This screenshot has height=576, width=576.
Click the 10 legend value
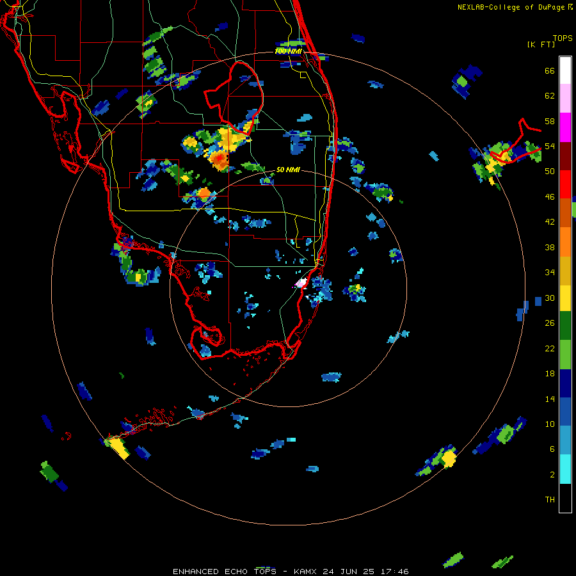click(550, 424)
